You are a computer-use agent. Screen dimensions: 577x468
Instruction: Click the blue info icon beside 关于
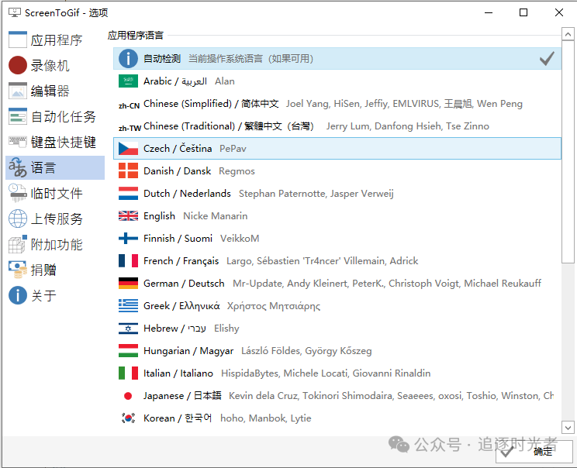[x=18, y=295]
